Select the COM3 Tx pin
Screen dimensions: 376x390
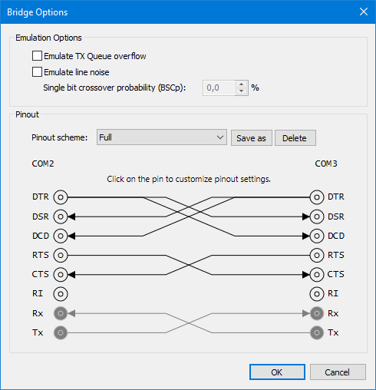(x=317, y=332)
